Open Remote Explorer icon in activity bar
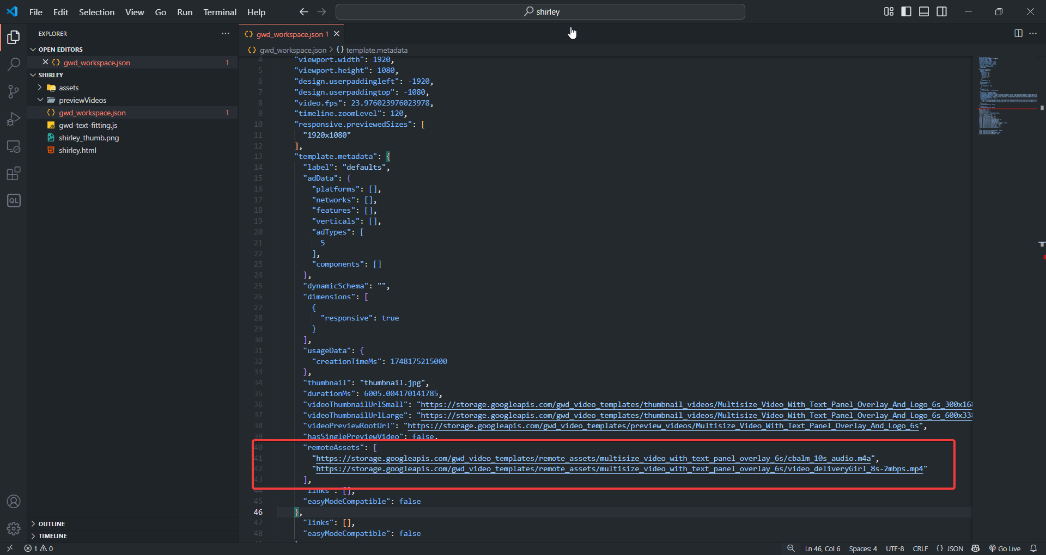Image resolution: width=1046 pixels, height=555 pixels. pos(14,146)
